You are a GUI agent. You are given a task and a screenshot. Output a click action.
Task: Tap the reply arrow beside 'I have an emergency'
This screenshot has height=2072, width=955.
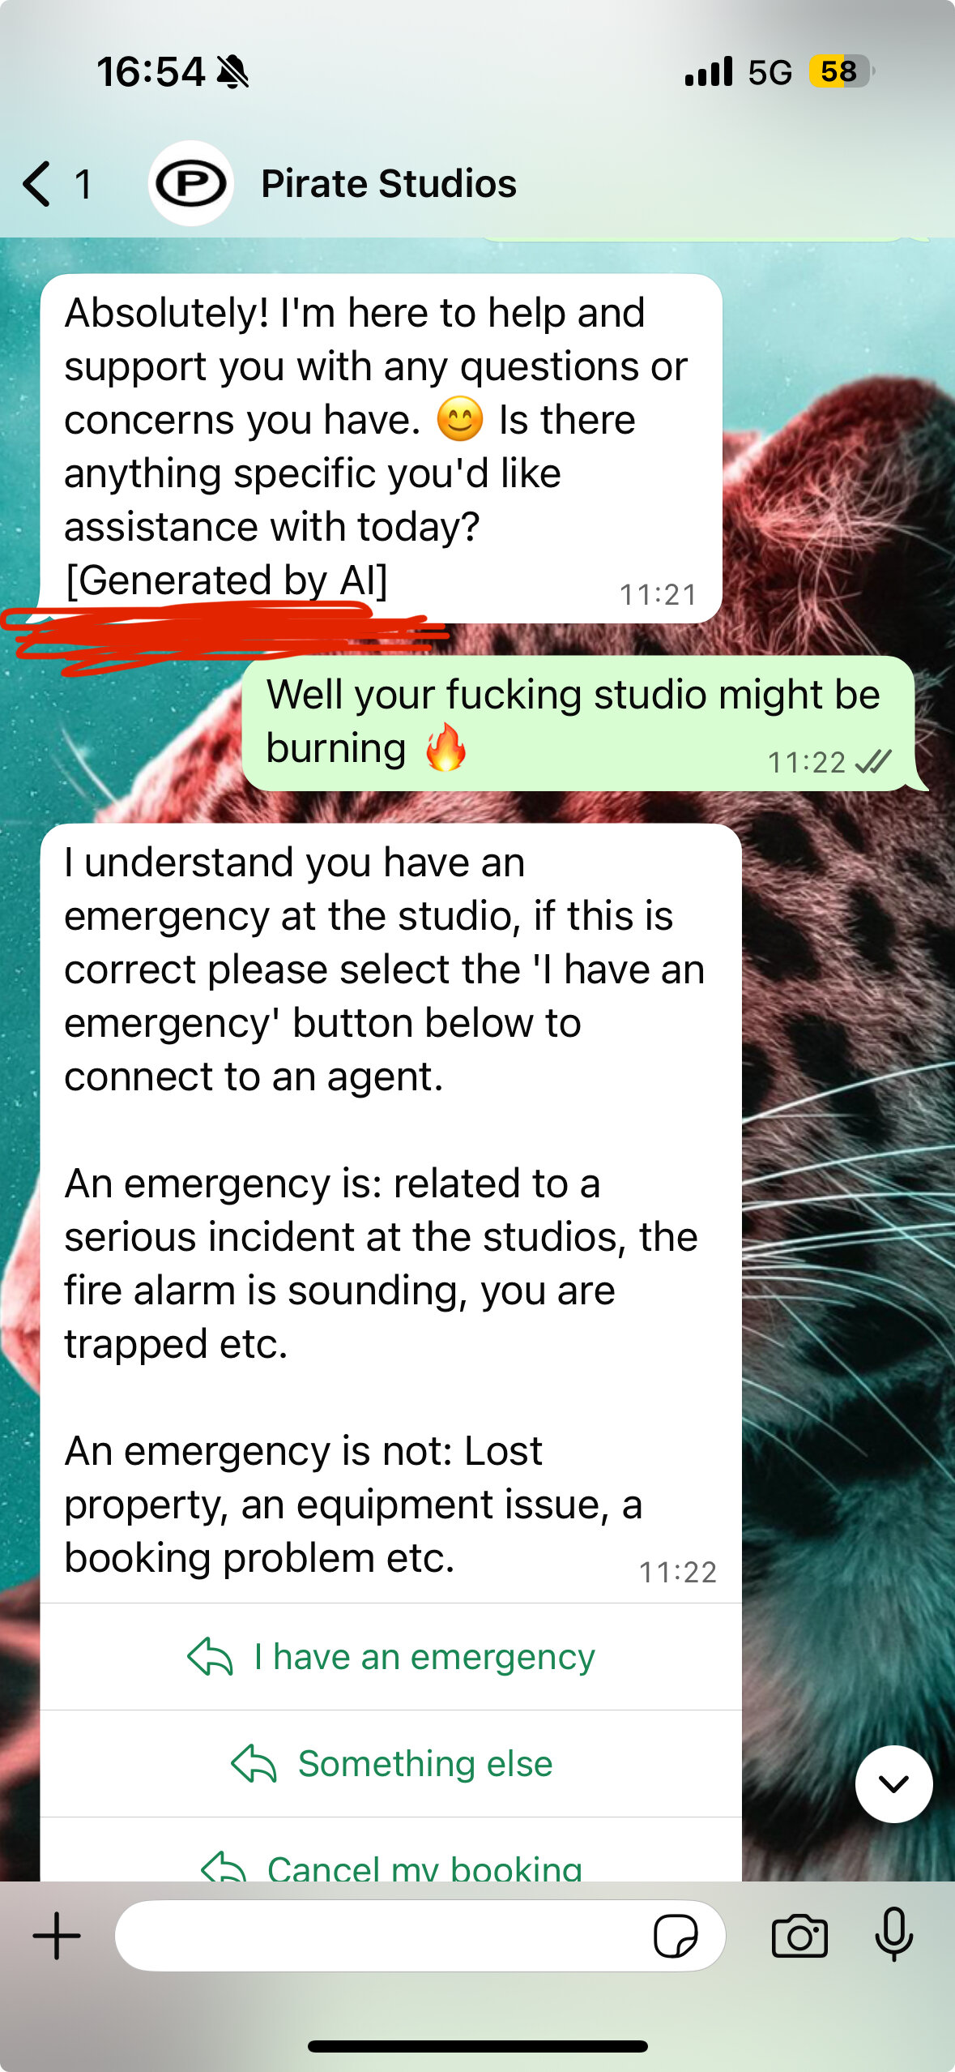[x=210, y=1657]
